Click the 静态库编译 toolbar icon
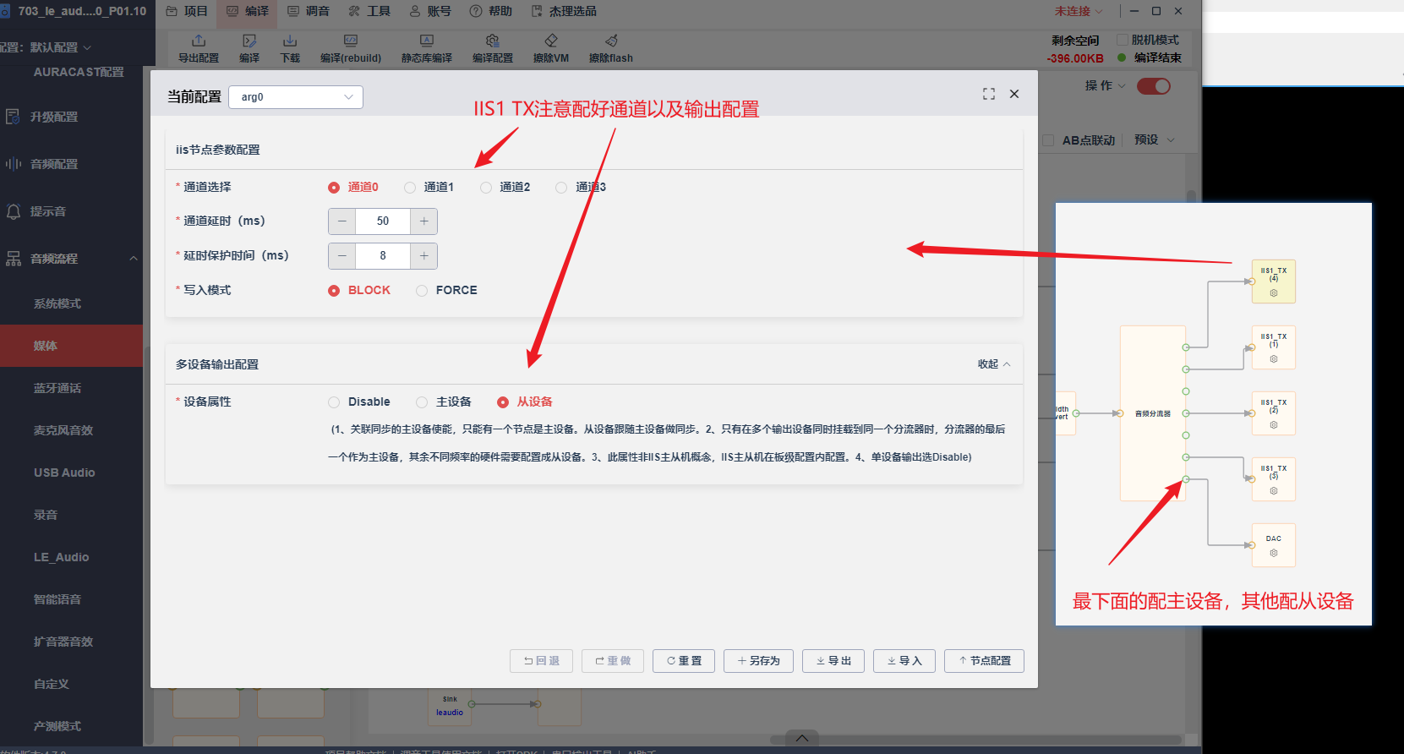This screenshot has height=754, width=1404. point(427,49)
